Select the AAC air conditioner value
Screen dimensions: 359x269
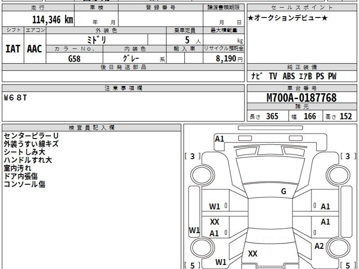[x=35, y=49]
